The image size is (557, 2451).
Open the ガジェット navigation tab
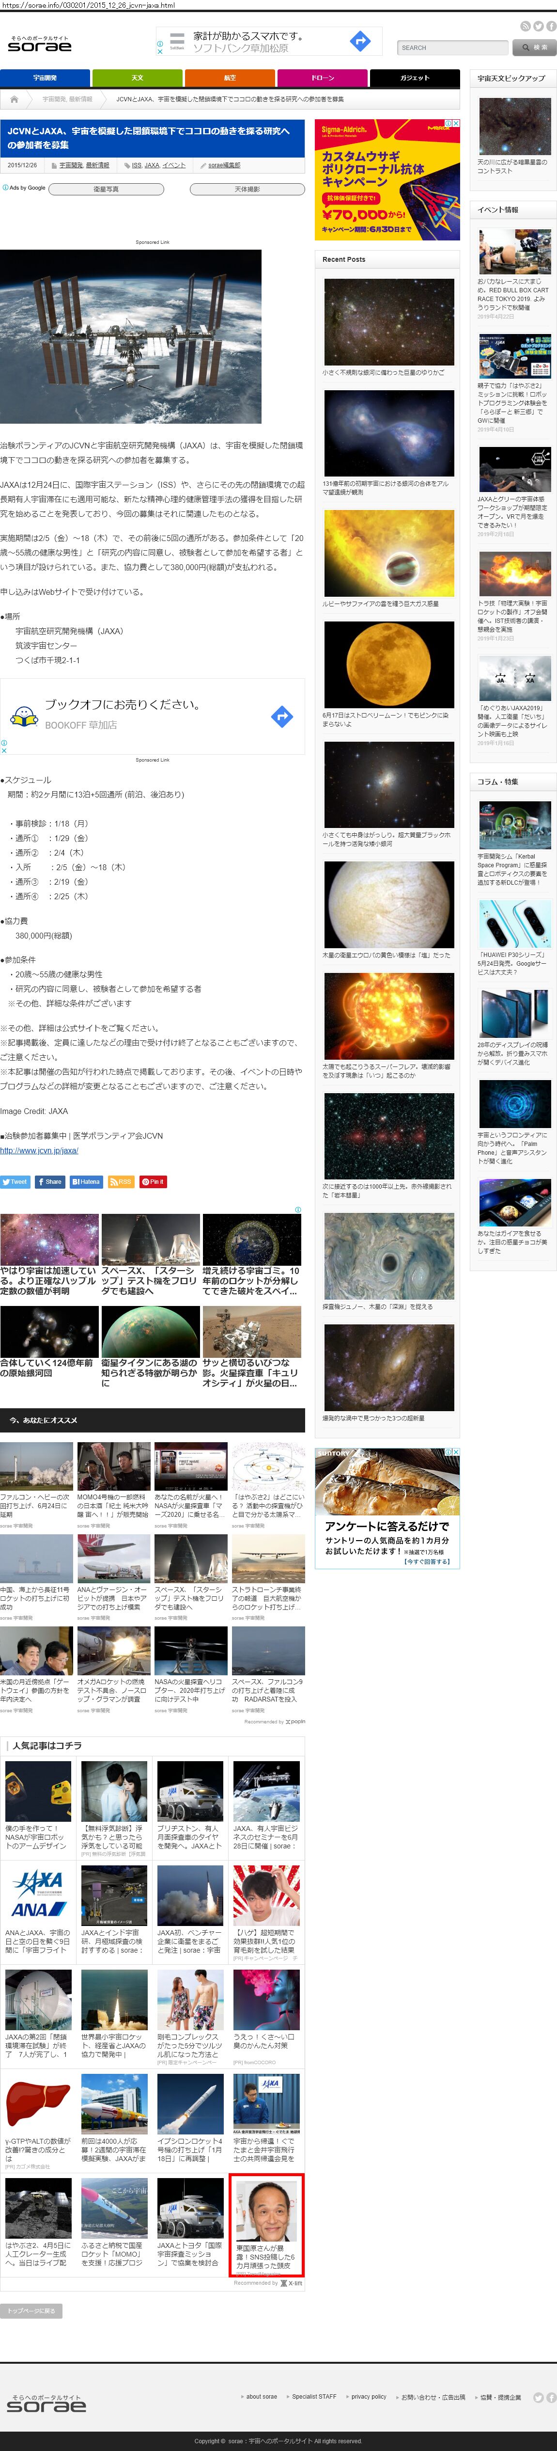pos(415,78)
